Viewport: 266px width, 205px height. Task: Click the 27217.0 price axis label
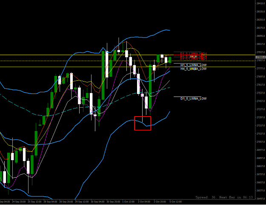(261, 126)
